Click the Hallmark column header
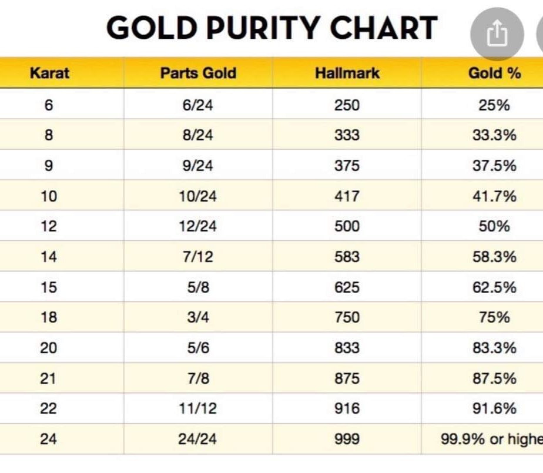543x473 pixels. coord(347,73)
